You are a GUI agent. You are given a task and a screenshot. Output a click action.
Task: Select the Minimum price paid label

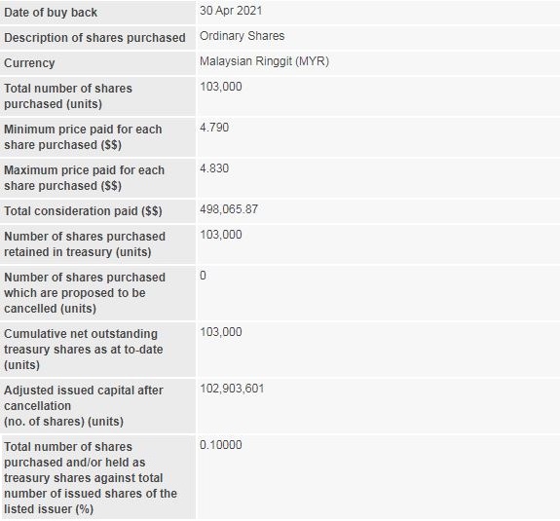point(83,137)
